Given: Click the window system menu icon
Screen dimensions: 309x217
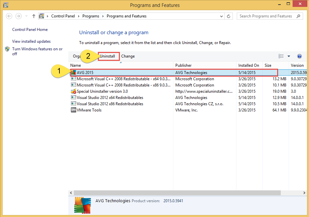Looking at the screenshot, I should pyautogui.click(x=6, y=5).
